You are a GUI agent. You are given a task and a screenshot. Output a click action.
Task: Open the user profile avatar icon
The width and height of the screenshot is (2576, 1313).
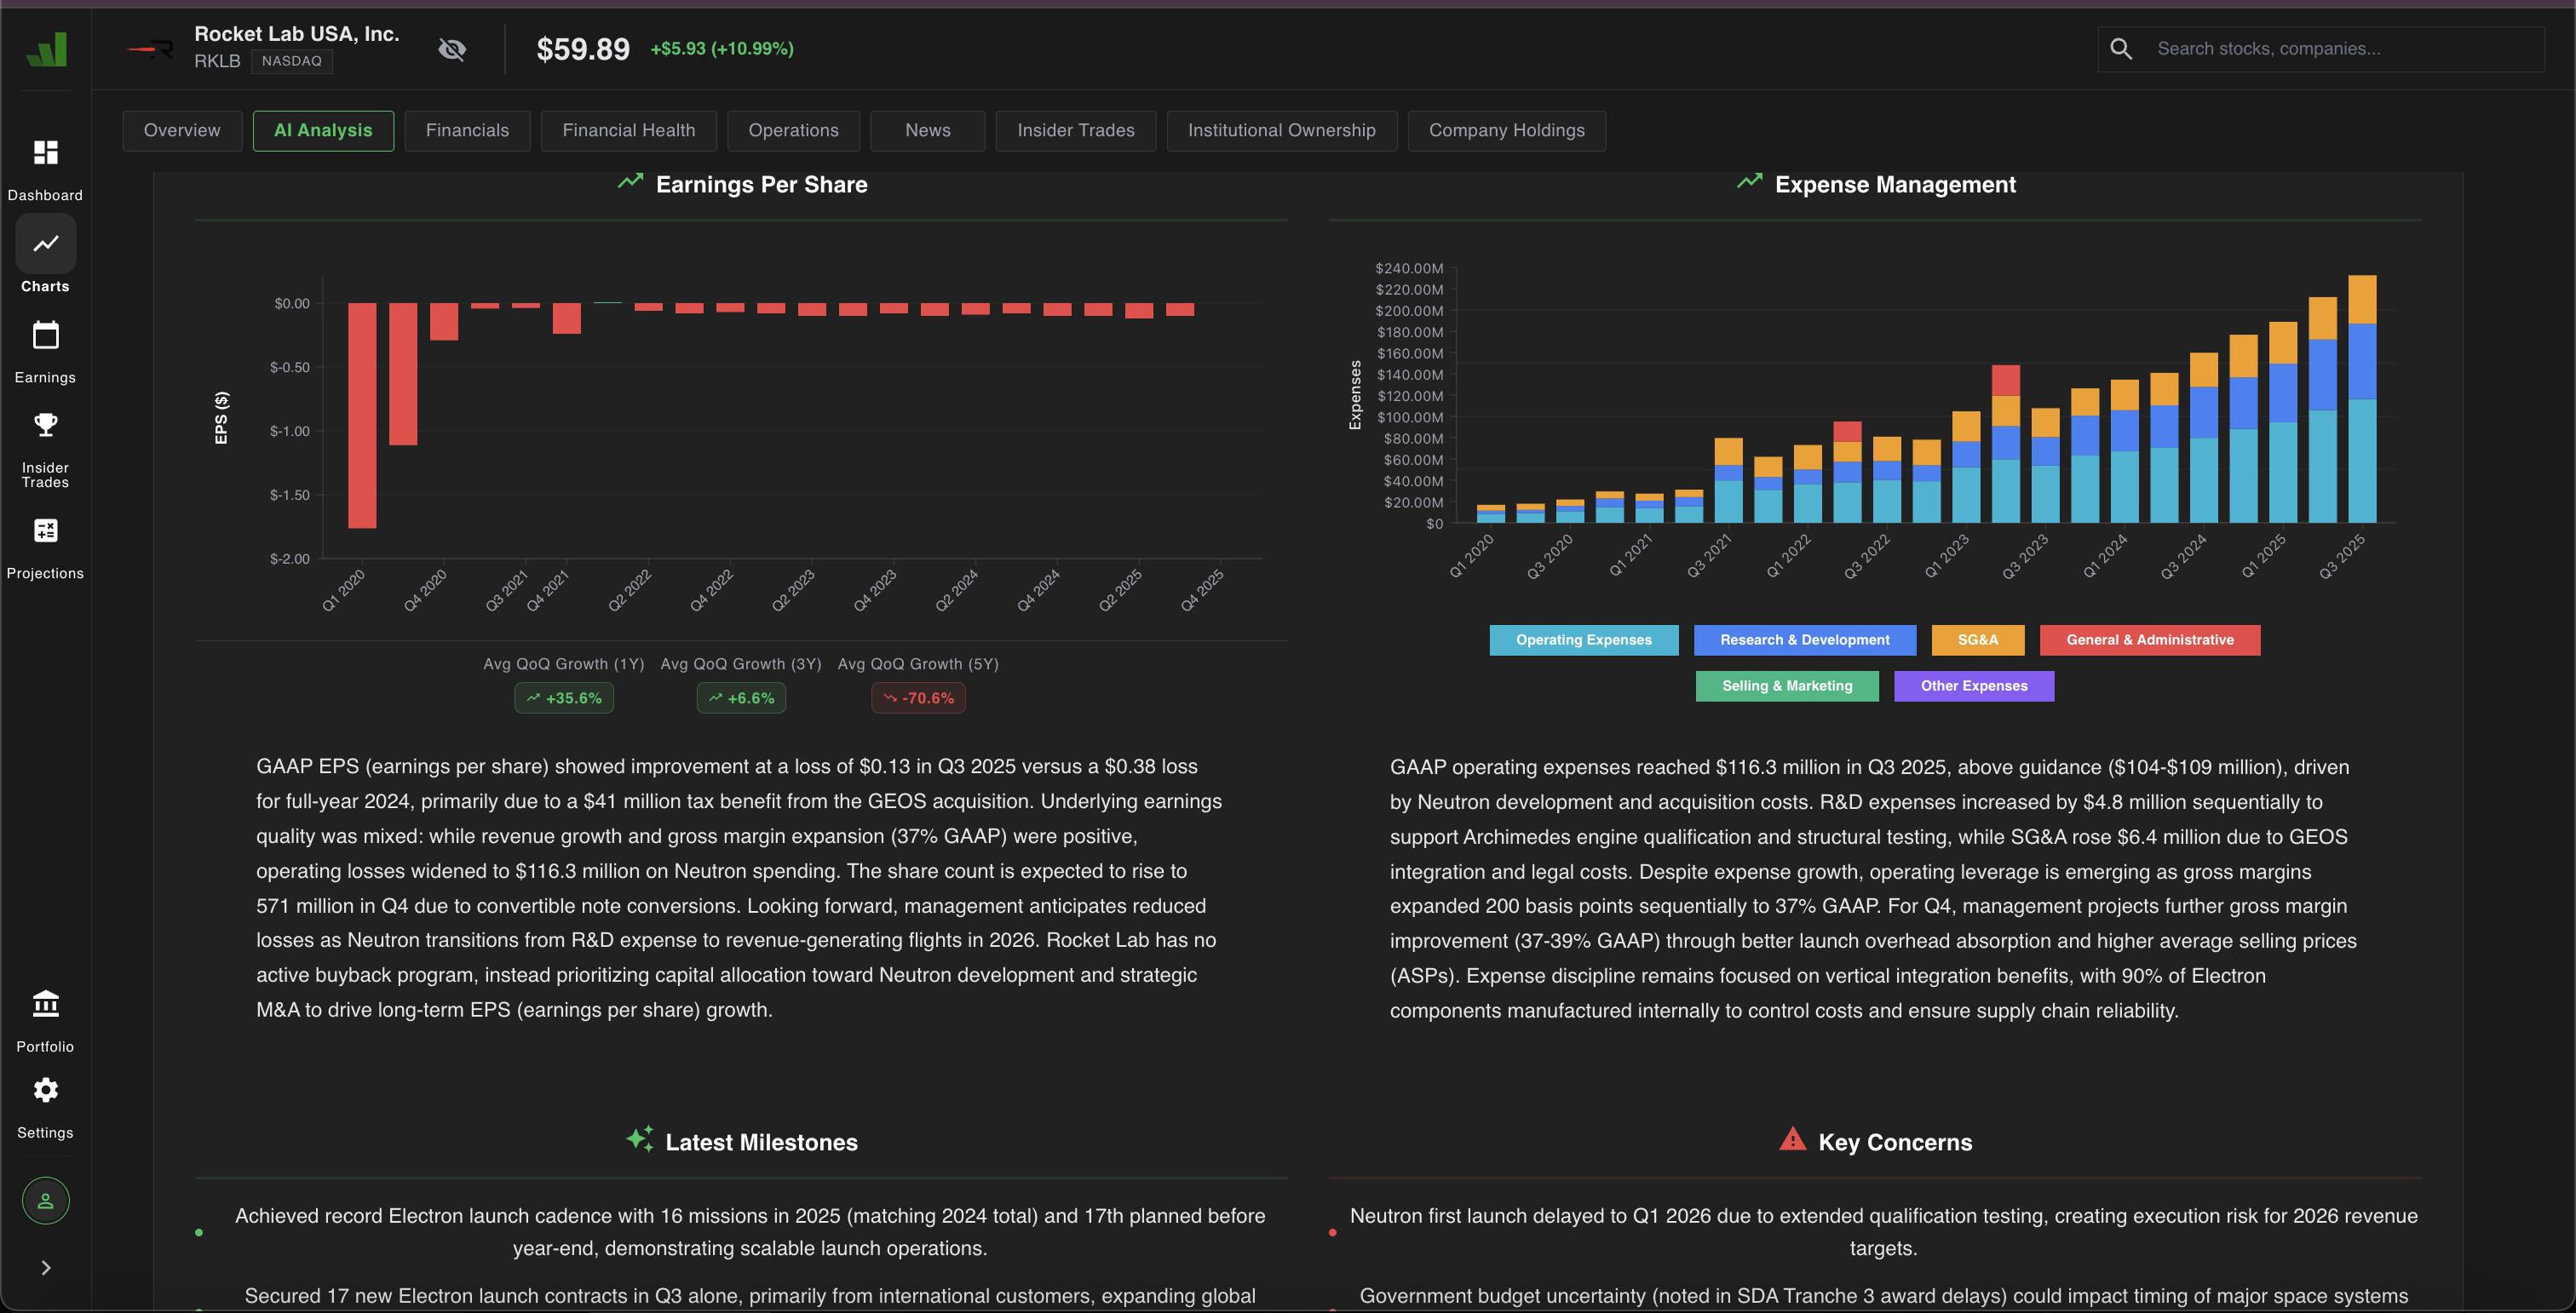(45, 1200)
